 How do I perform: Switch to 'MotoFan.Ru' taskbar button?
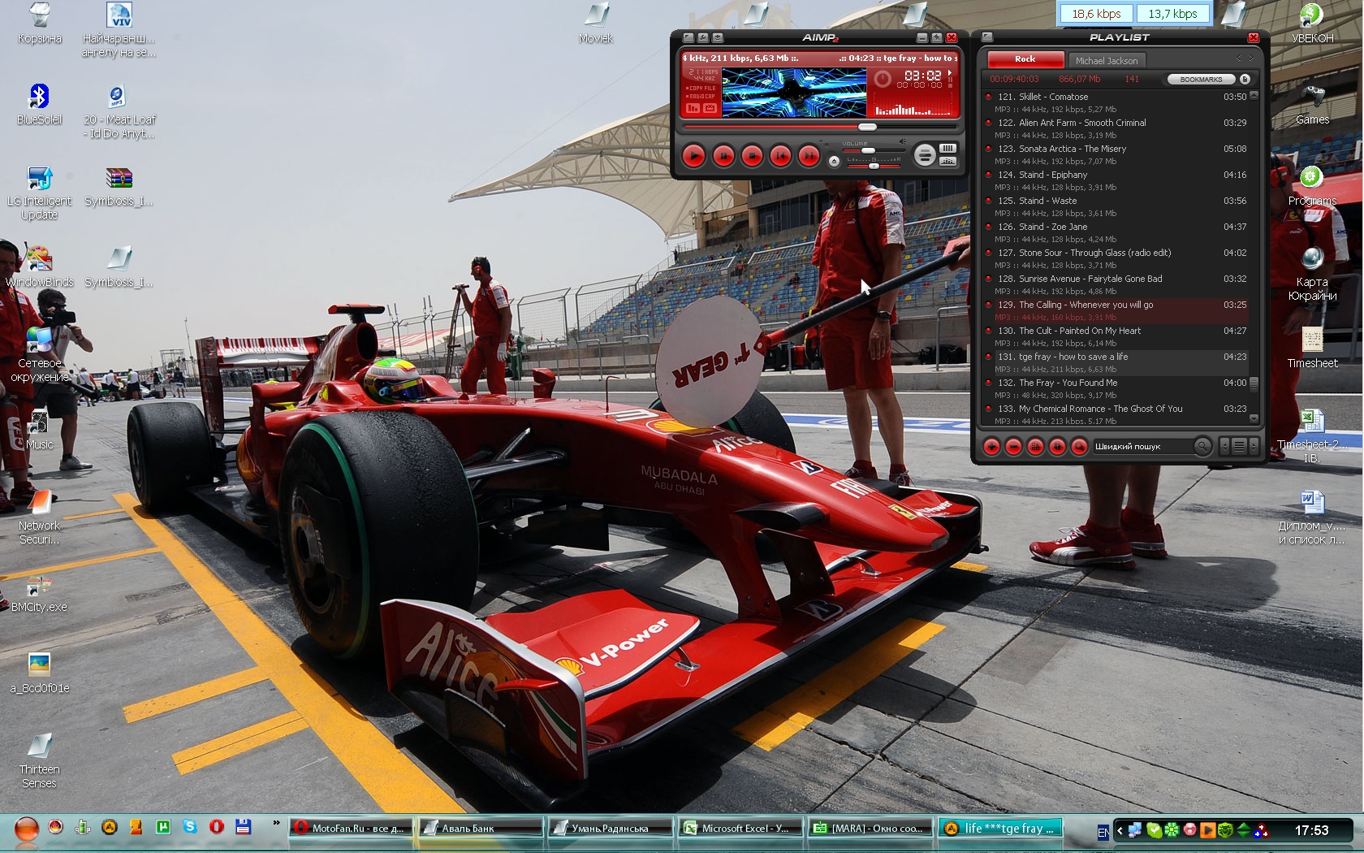point(351,828)
